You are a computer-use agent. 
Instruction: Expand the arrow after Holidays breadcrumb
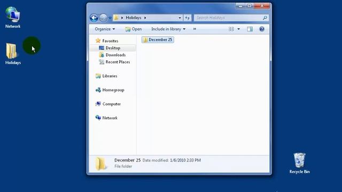click(145, 18)
